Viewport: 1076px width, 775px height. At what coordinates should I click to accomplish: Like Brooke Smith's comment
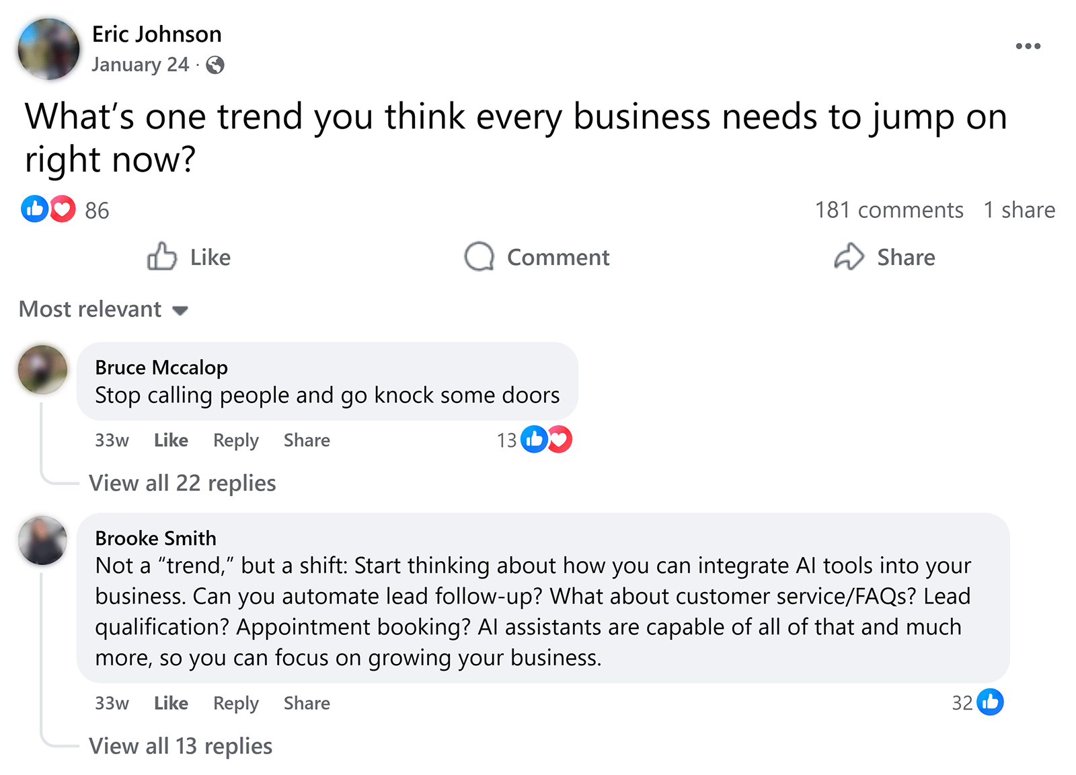(170, 703)
